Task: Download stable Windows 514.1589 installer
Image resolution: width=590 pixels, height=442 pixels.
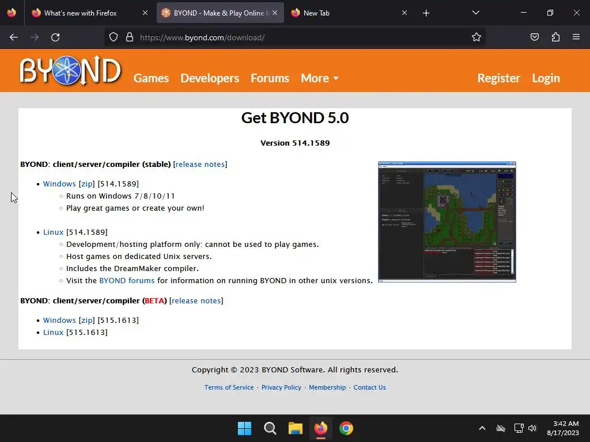Action: click(59, 184)
